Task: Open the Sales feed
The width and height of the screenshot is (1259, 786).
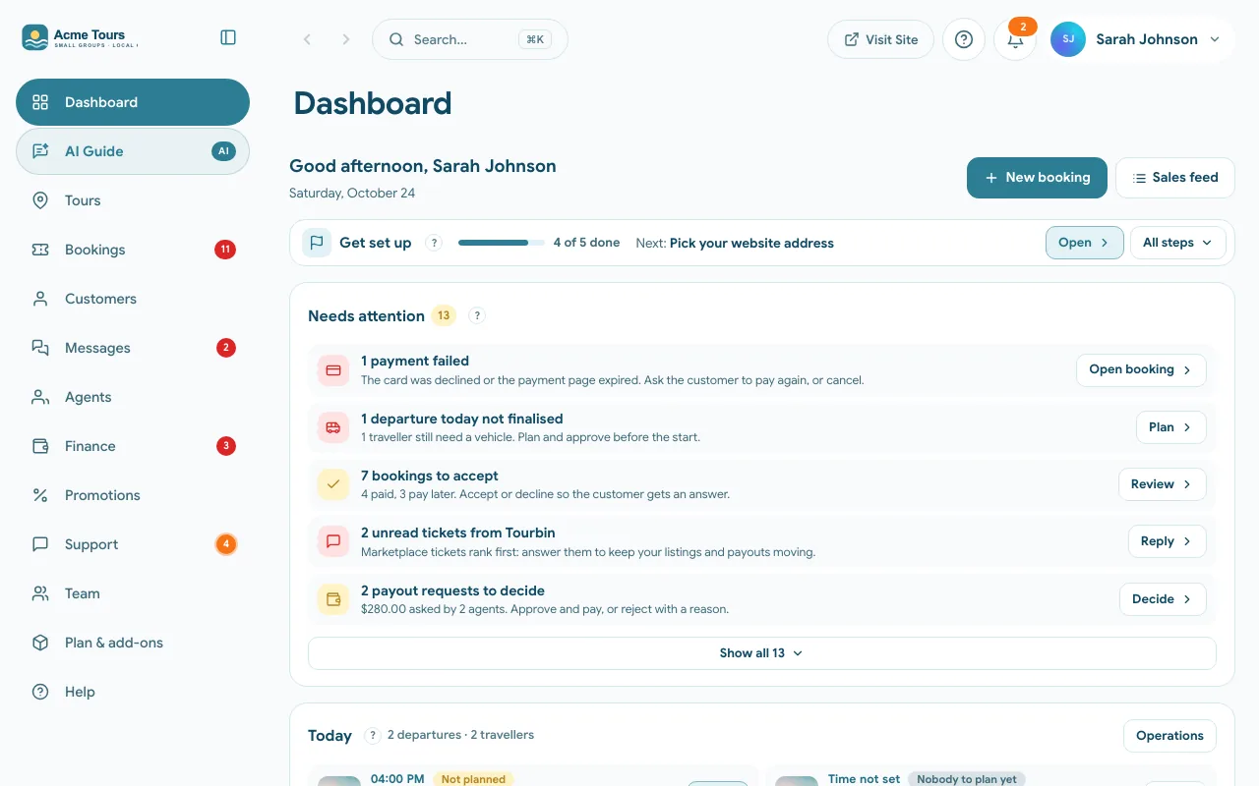Action: [x=1175, y=178]
